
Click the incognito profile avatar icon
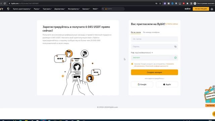point(195,3)
